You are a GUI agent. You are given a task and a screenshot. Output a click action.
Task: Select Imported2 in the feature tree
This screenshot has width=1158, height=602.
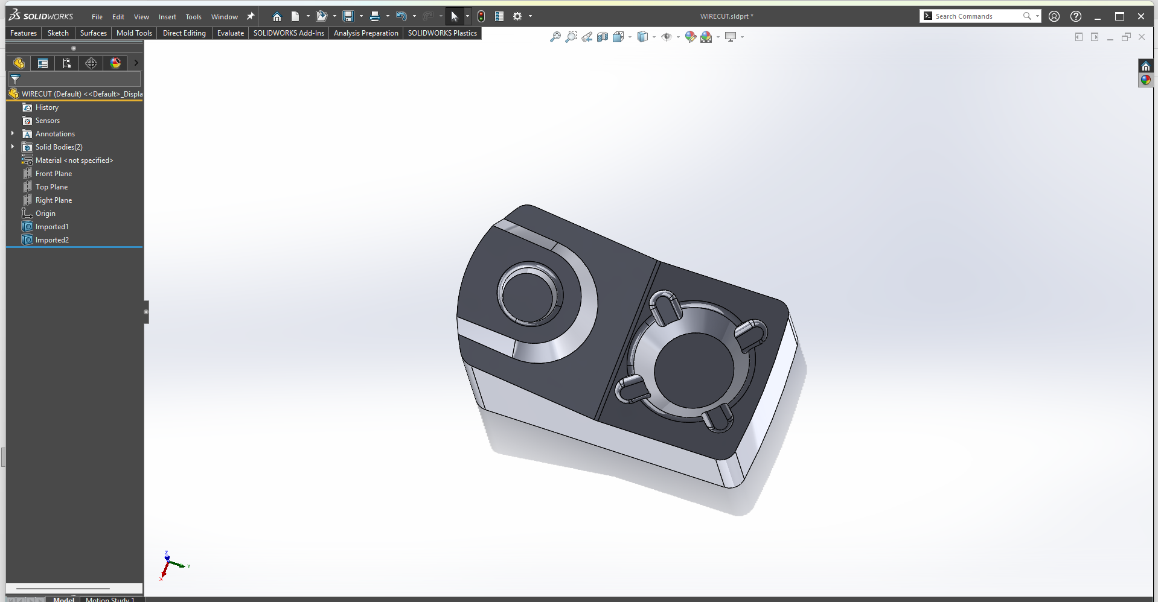point(52,240)
